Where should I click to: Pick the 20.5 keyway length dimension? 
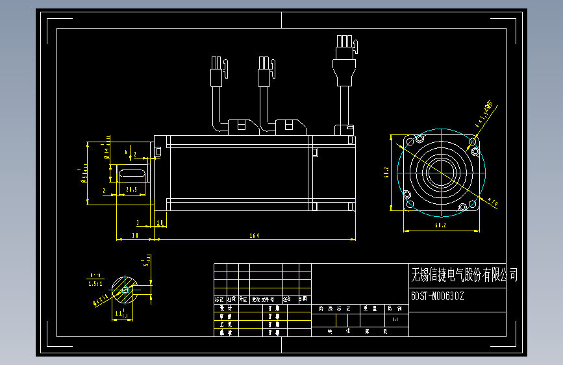pos(131,190)
